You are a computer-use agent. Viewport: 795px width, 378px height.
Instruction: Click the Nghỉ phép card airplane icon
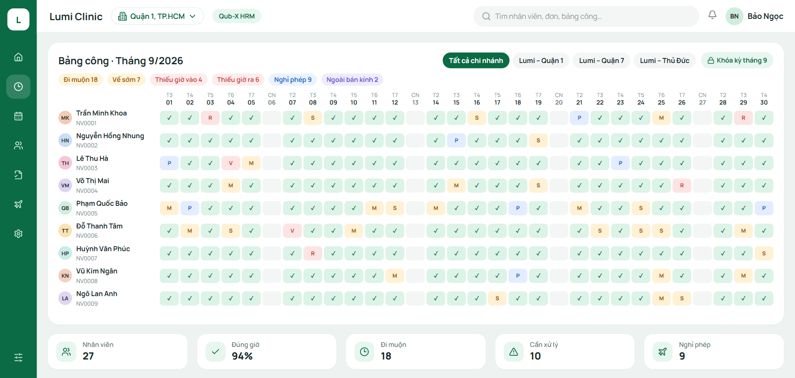click(x=662, y=352)
